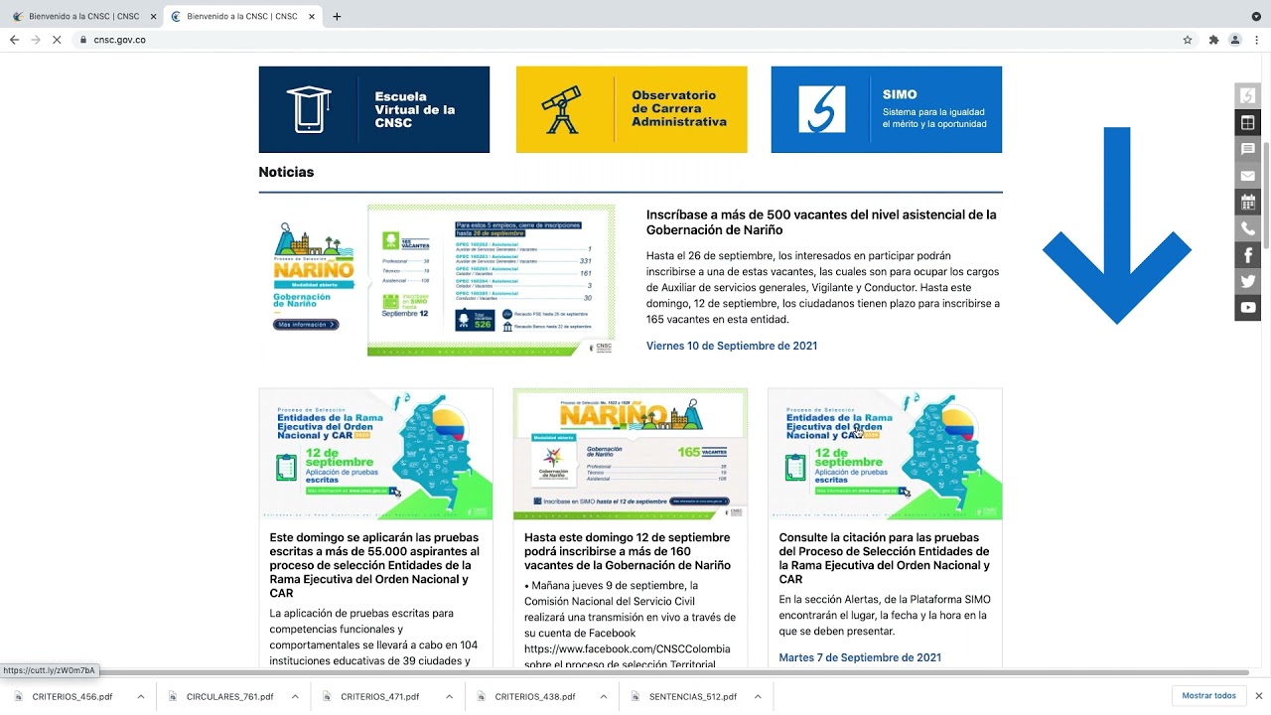Open the YouTube sidebar icon
Screen dimensions: 1271x715
click(x=1247, y=308)
